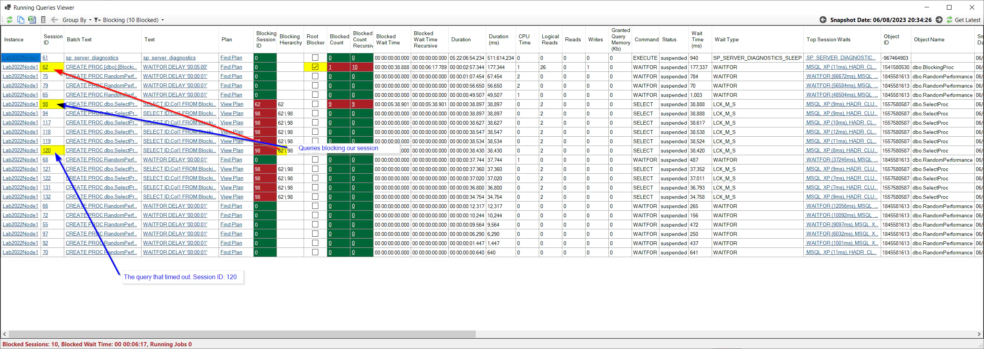This screenshot has height=349, width=984.
Task: Click the Snapshot Date label
Action: [x=881, y=20]
